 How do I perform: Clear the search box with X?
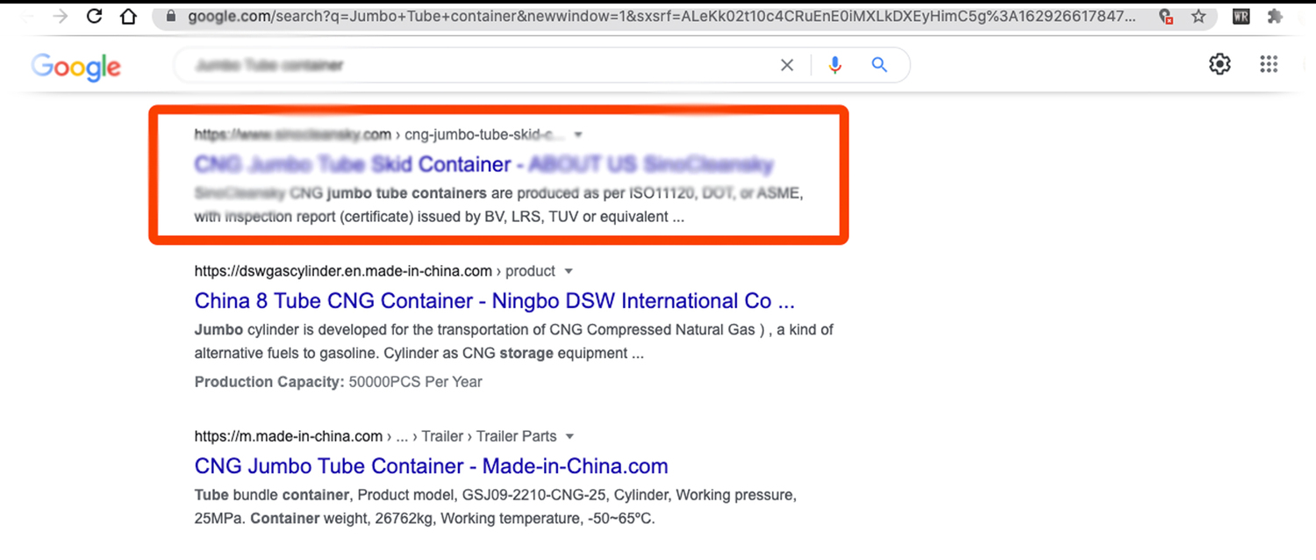click(x=787, y=65)
